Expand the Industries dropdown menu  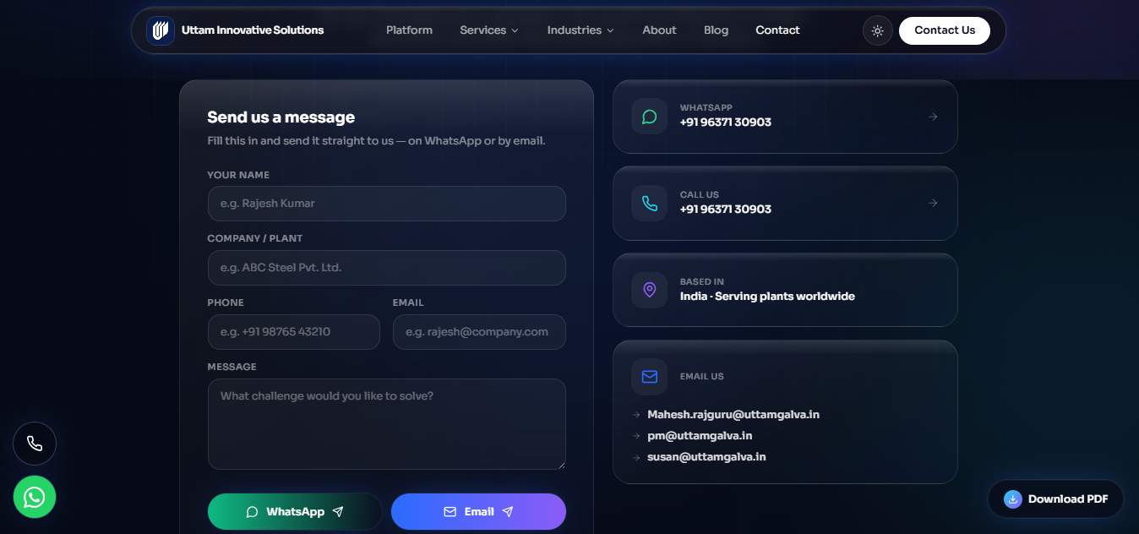(580, 30)
